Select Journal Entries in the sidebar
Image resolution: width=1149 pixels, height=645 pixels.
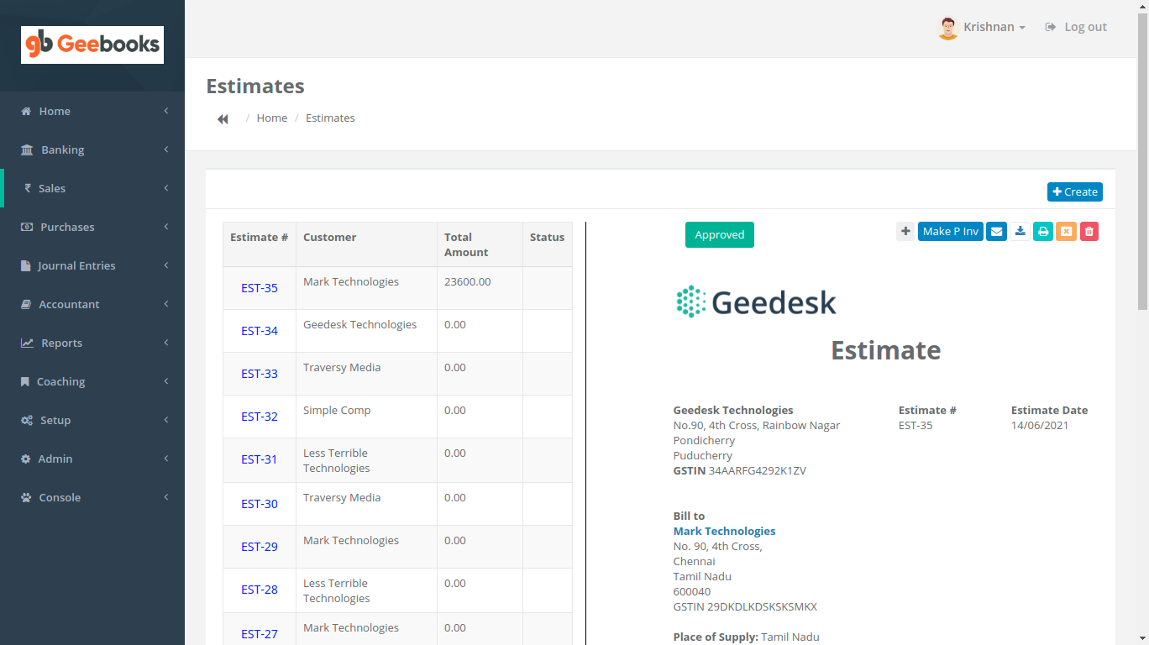click(76, 265)
